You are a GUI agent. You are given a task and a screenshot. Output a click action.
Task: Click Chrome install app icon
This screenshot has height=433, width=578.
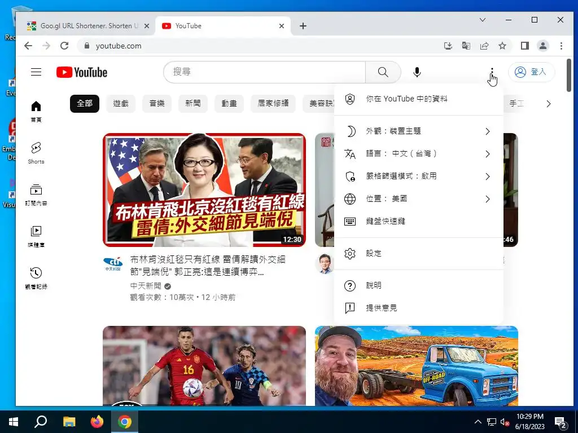point(448,46)
